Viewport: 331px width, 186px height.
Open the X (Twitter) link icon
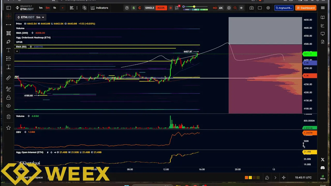(323, 160)
